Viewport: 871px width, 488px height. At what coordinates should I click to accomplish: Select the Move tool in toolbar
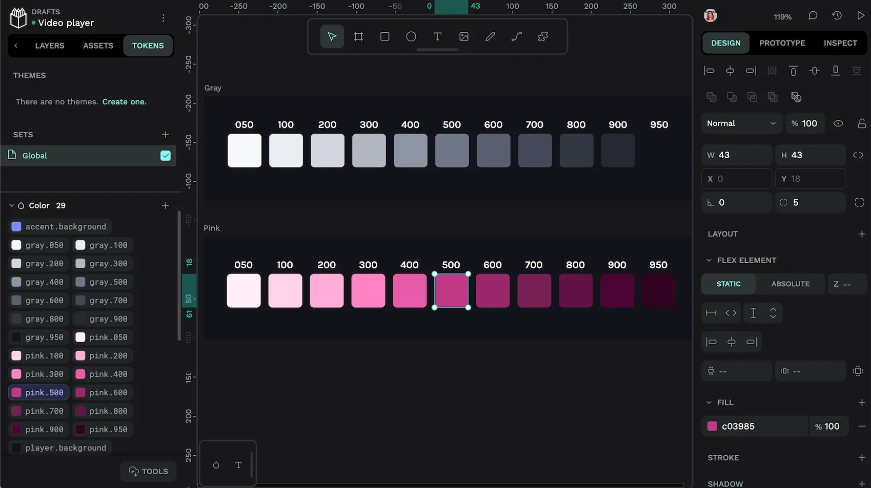[x=332, y=36]
